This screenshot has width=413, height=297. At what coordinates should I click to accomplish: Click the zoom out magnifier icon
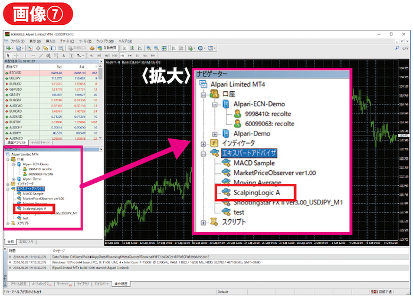pyautogui.click(x=156, y=48)
